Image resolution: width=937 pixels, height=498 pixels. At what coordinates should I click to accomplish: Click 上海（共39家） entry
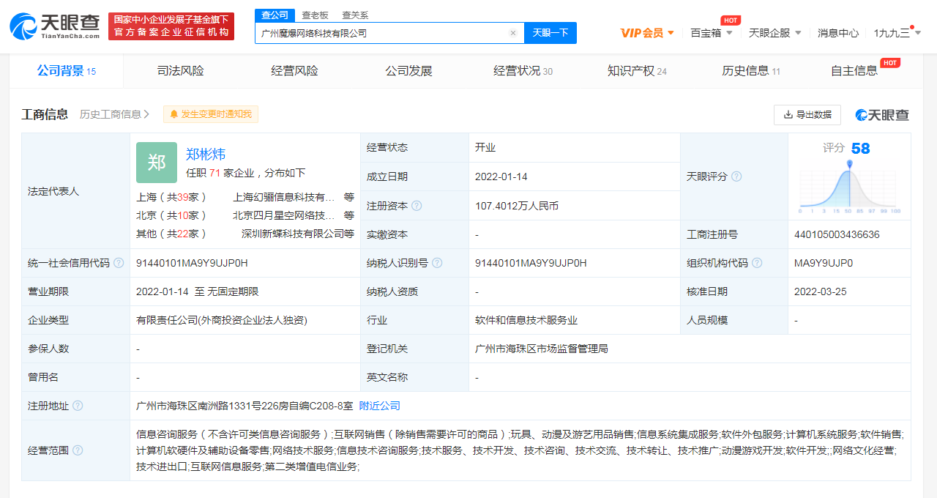(x=173, y=197)
